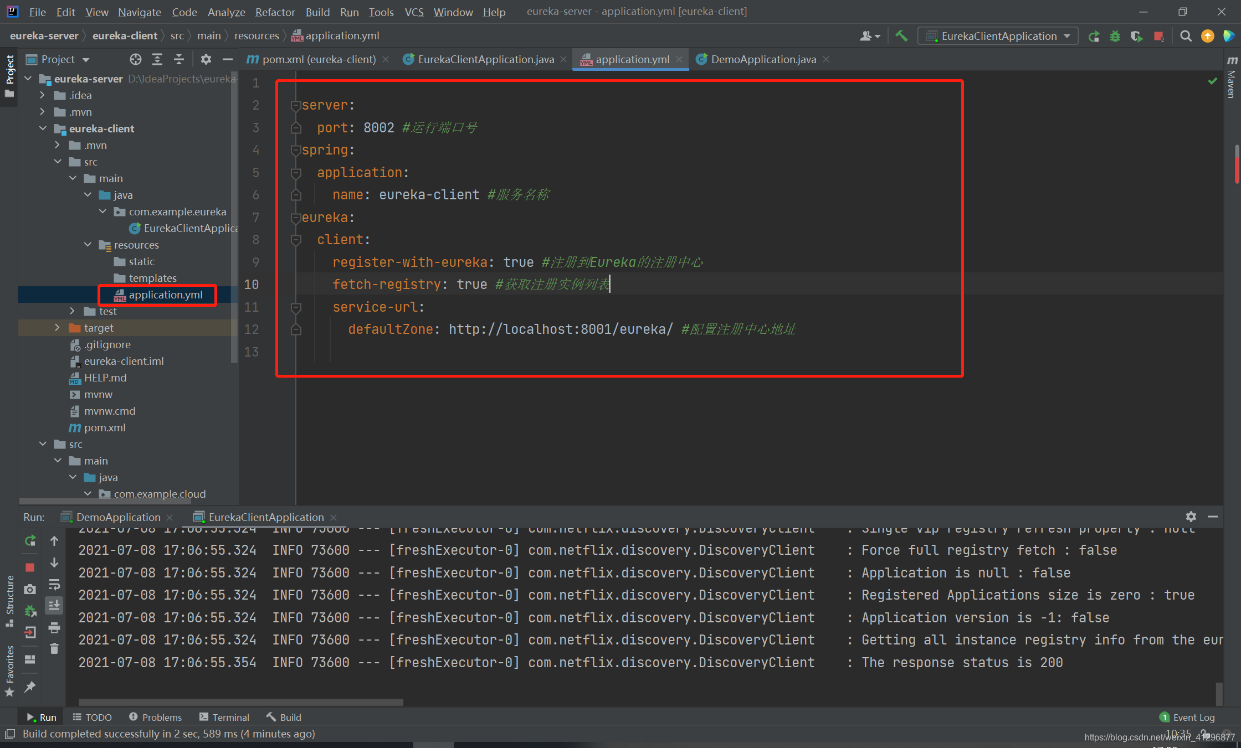Pin the Run tab
The height and width of the screenshot is (748, 1241).
click(30, 687)
